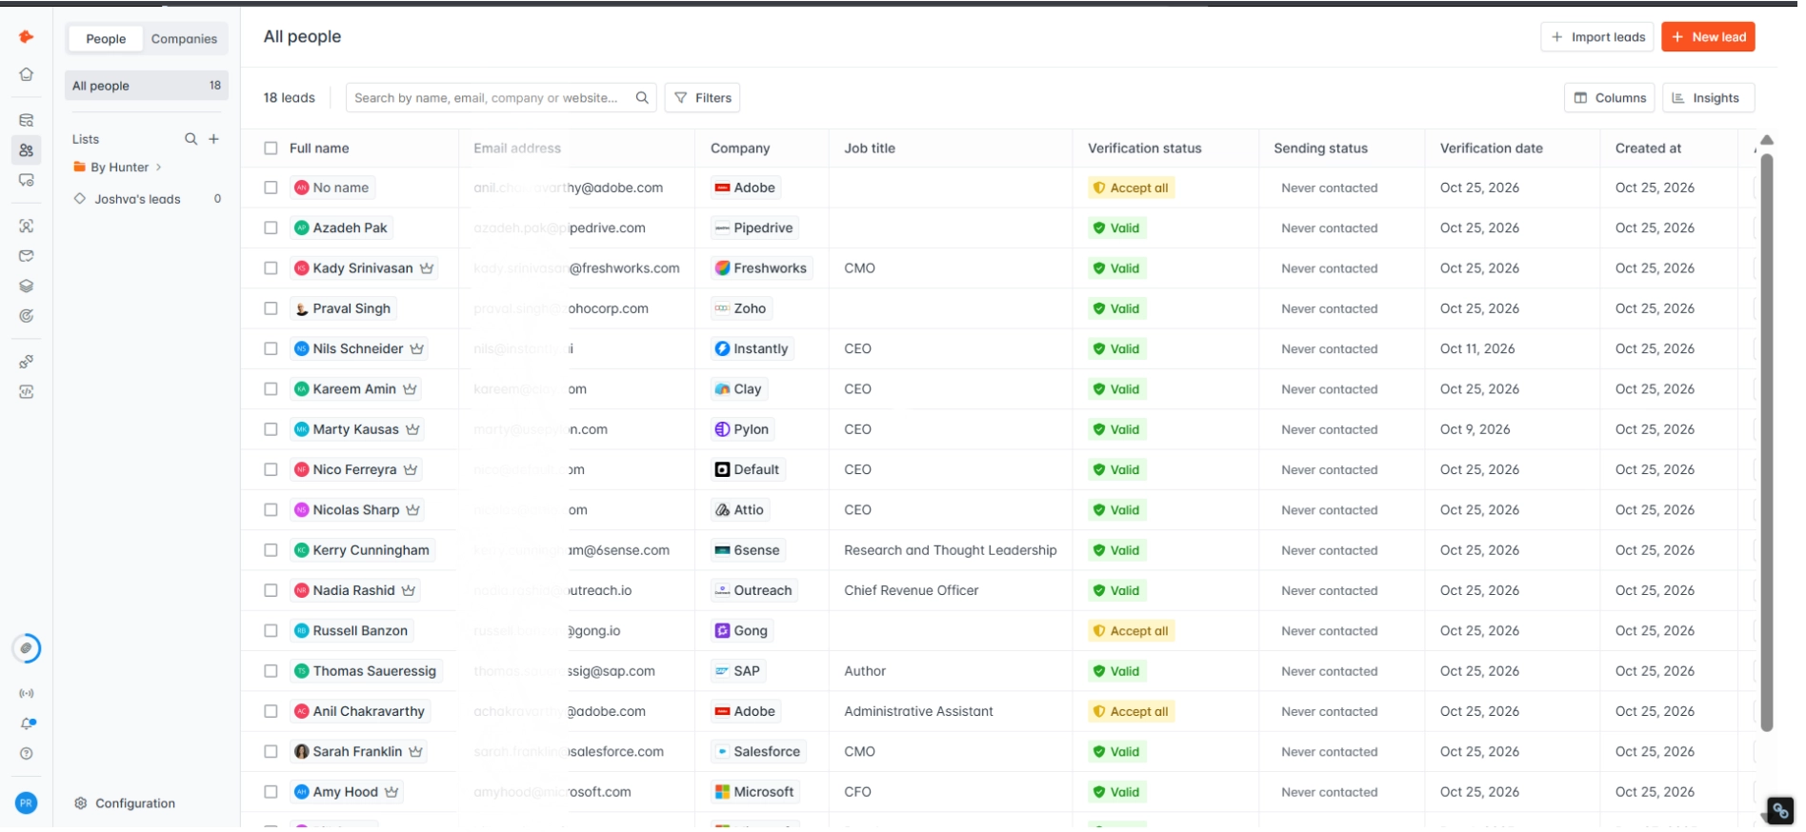This screenshot has width=1806, height=832.
Task: Open Configuration settings
Action: [x=125, y=803]
